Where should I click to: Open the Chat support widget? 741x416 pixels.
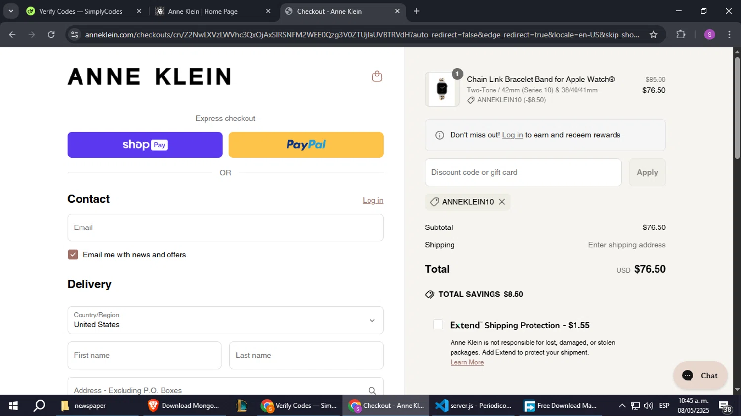coord(700,376)
